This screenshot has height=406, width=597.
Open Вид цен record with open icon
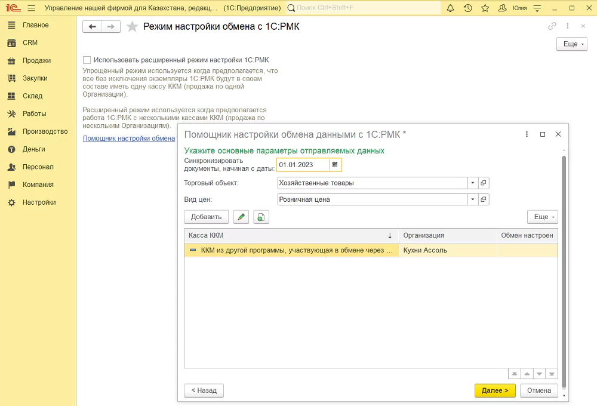(484, 199)
